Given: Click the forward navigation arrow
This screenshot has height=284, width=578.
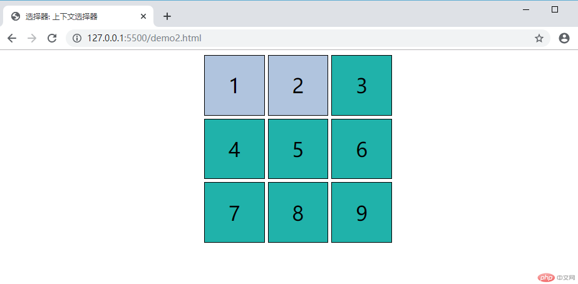Looking at the screenshot, I should (32, 38).
